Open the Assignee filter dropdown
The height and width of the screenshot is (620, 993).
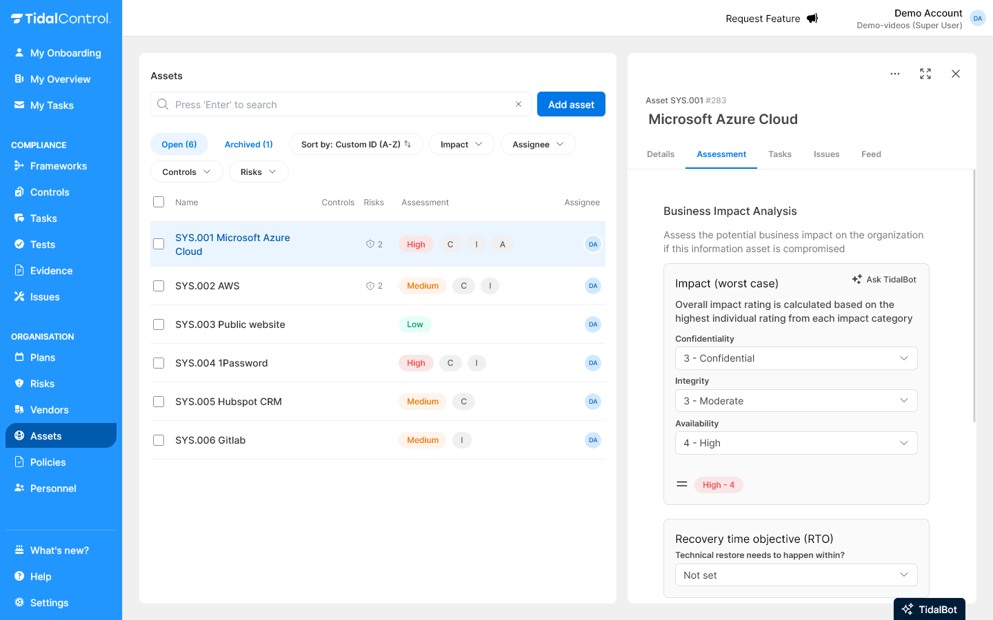[x=538, y=144]
